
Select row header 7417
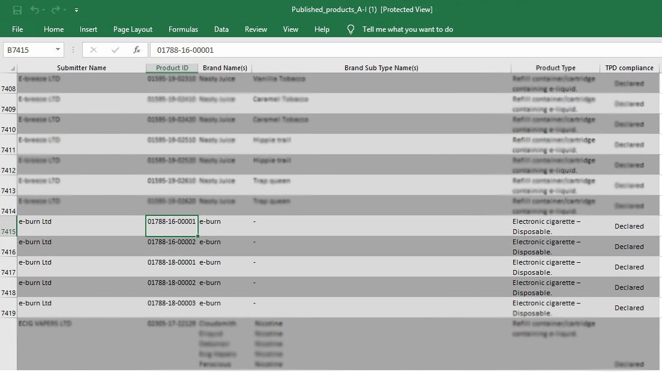pyautogui.click(x=8, y=267)
